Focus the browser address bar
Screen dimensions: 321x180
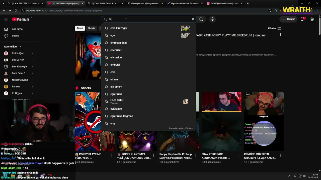pos(143,10)
